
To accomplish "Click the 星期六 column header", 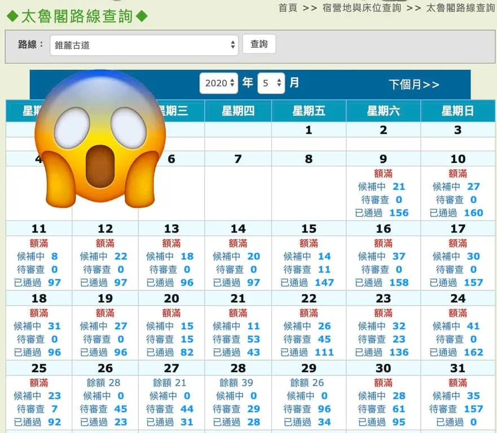I will 383,111.
